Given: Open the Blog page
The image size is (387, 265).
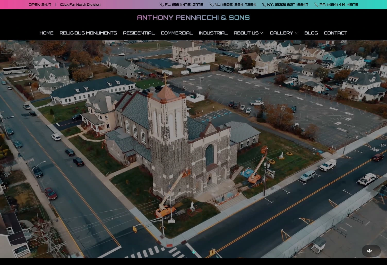Looking at the screenshot, I should pyautogui.click(x=311, y=33).
